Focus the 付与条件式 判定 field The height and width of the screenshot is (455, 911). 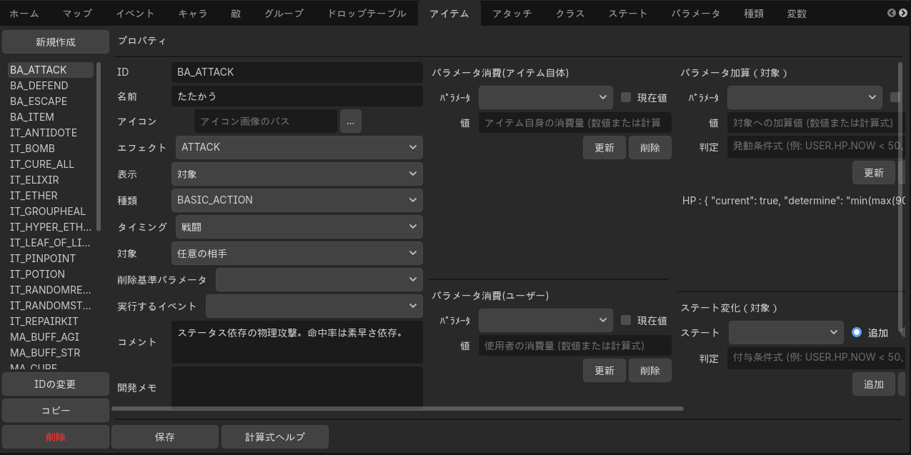pyautogui.click(x=816, y=358)
